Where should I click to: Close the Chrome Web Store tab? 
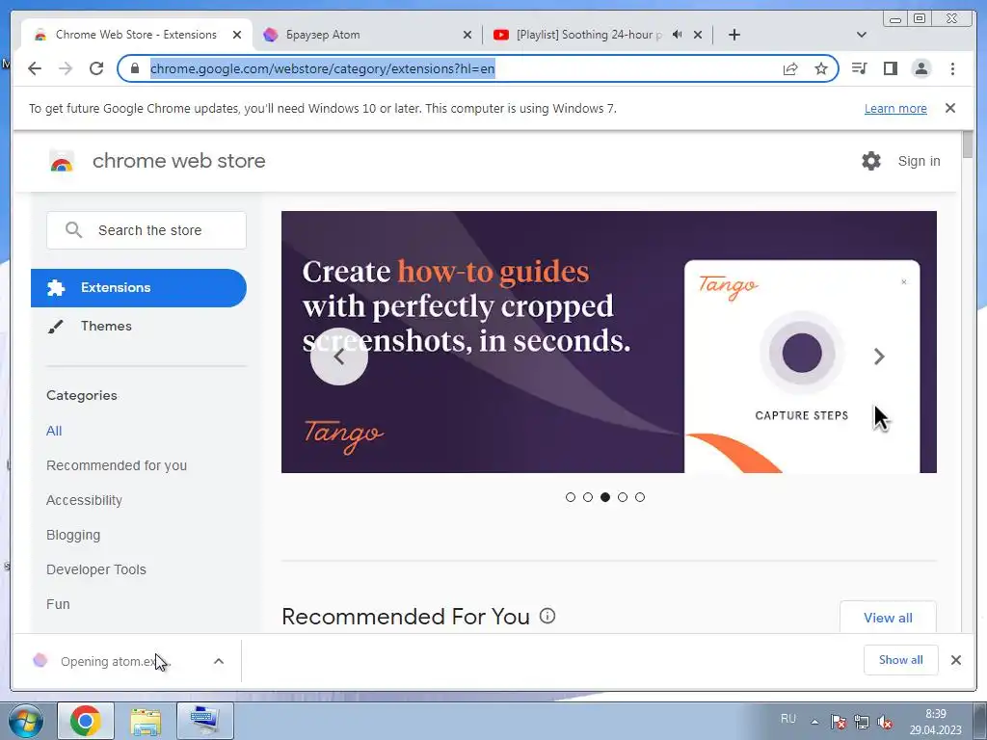237,35
